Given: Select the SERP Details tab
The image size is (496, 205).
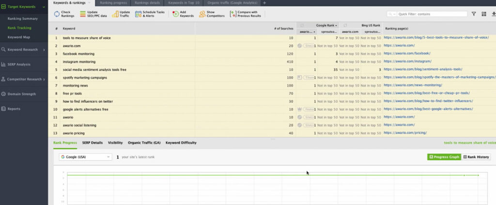Looking at the screenshot, I should 93,143.
